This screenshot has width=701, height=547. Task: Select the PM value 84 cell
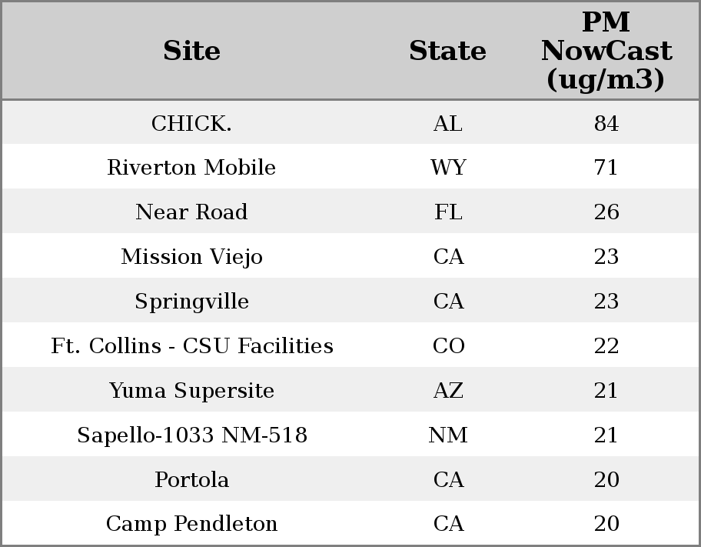[606, 123]
